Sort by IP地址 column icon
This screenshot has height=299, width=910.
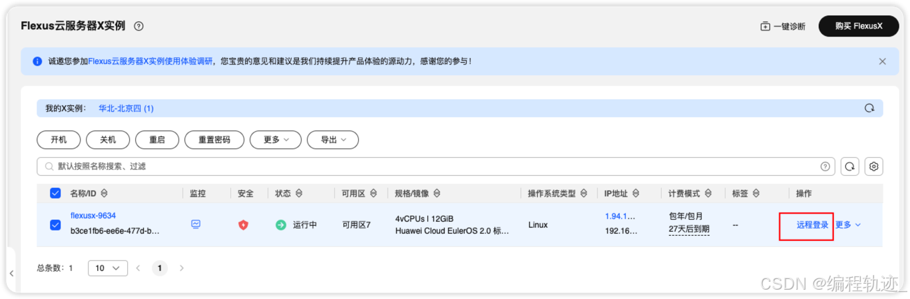click(x=636, y=194)
